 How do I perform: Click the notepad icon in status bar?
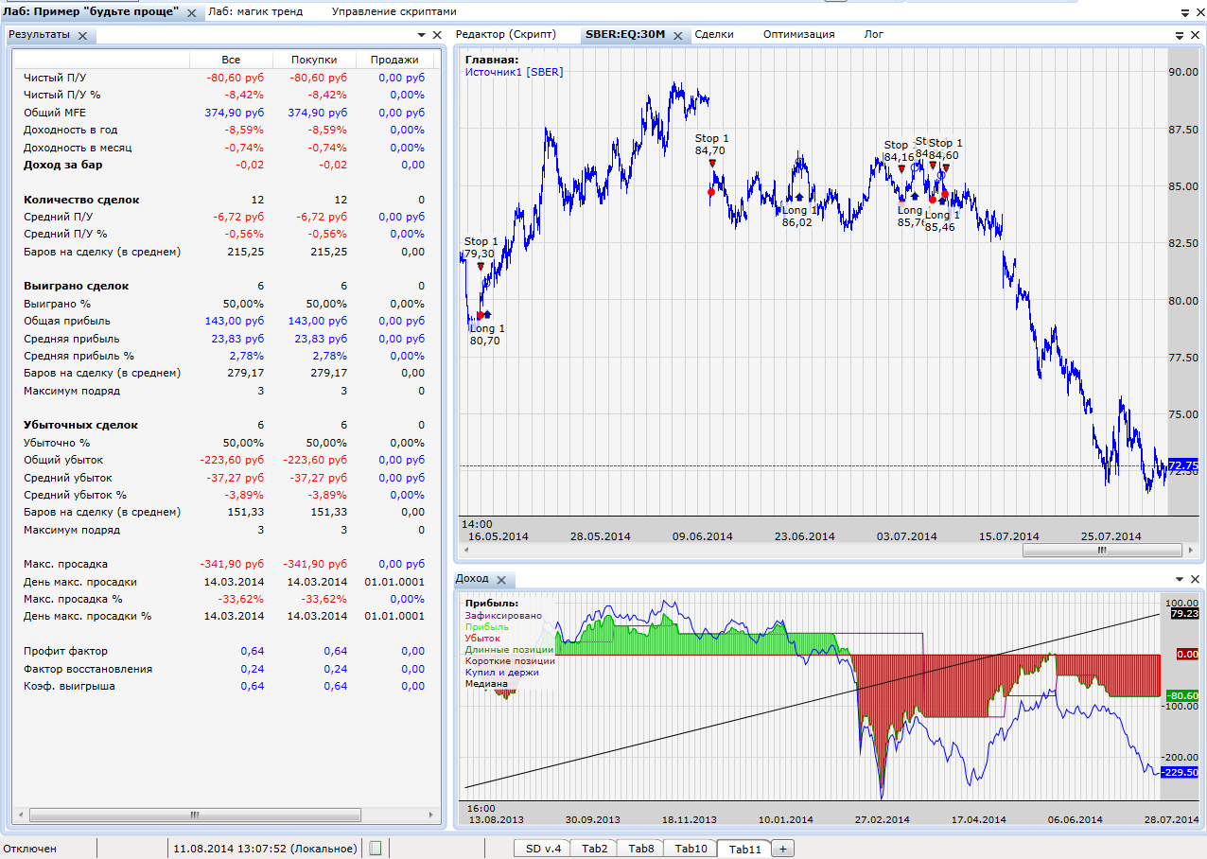(x=375, y=849)
